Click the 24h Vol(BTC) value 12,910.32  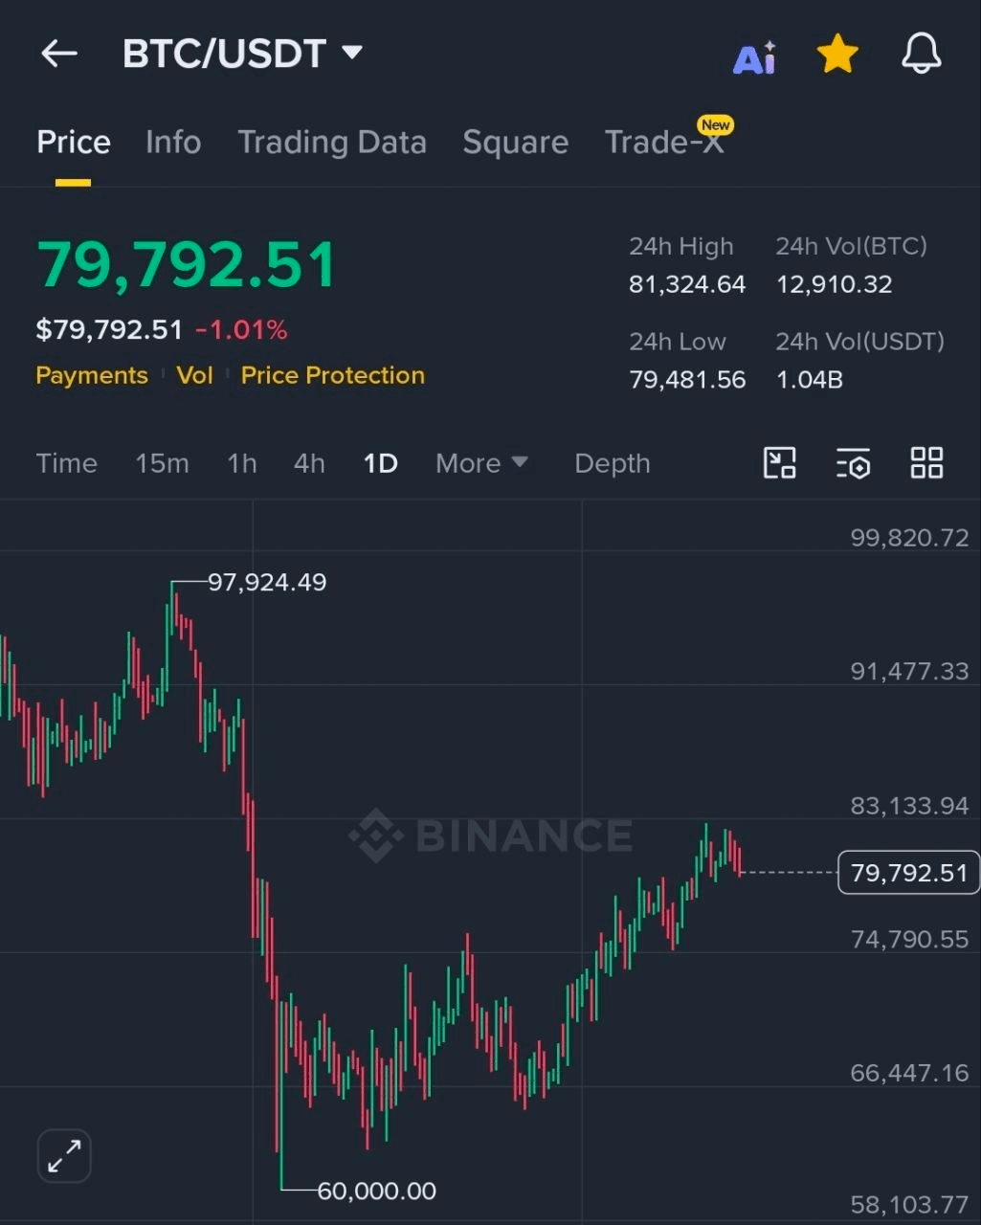pos(834,284)
